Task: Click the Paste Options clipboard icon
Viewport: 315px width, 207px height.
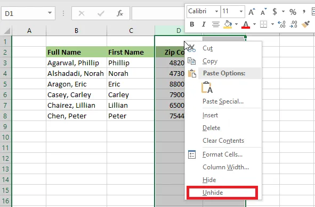Action: [192, 73]
